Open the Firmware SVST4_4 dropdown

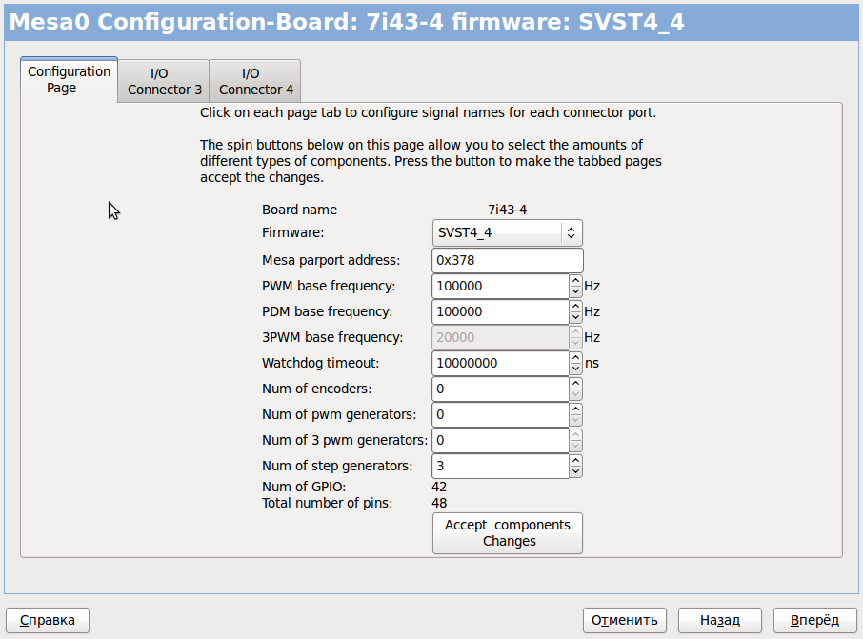click(x=507, y=233)
